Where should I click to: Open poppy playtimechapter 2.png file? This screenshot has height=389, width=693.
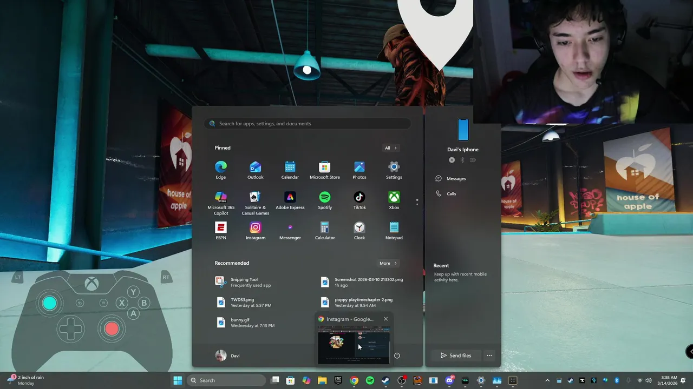pos(357,302)
